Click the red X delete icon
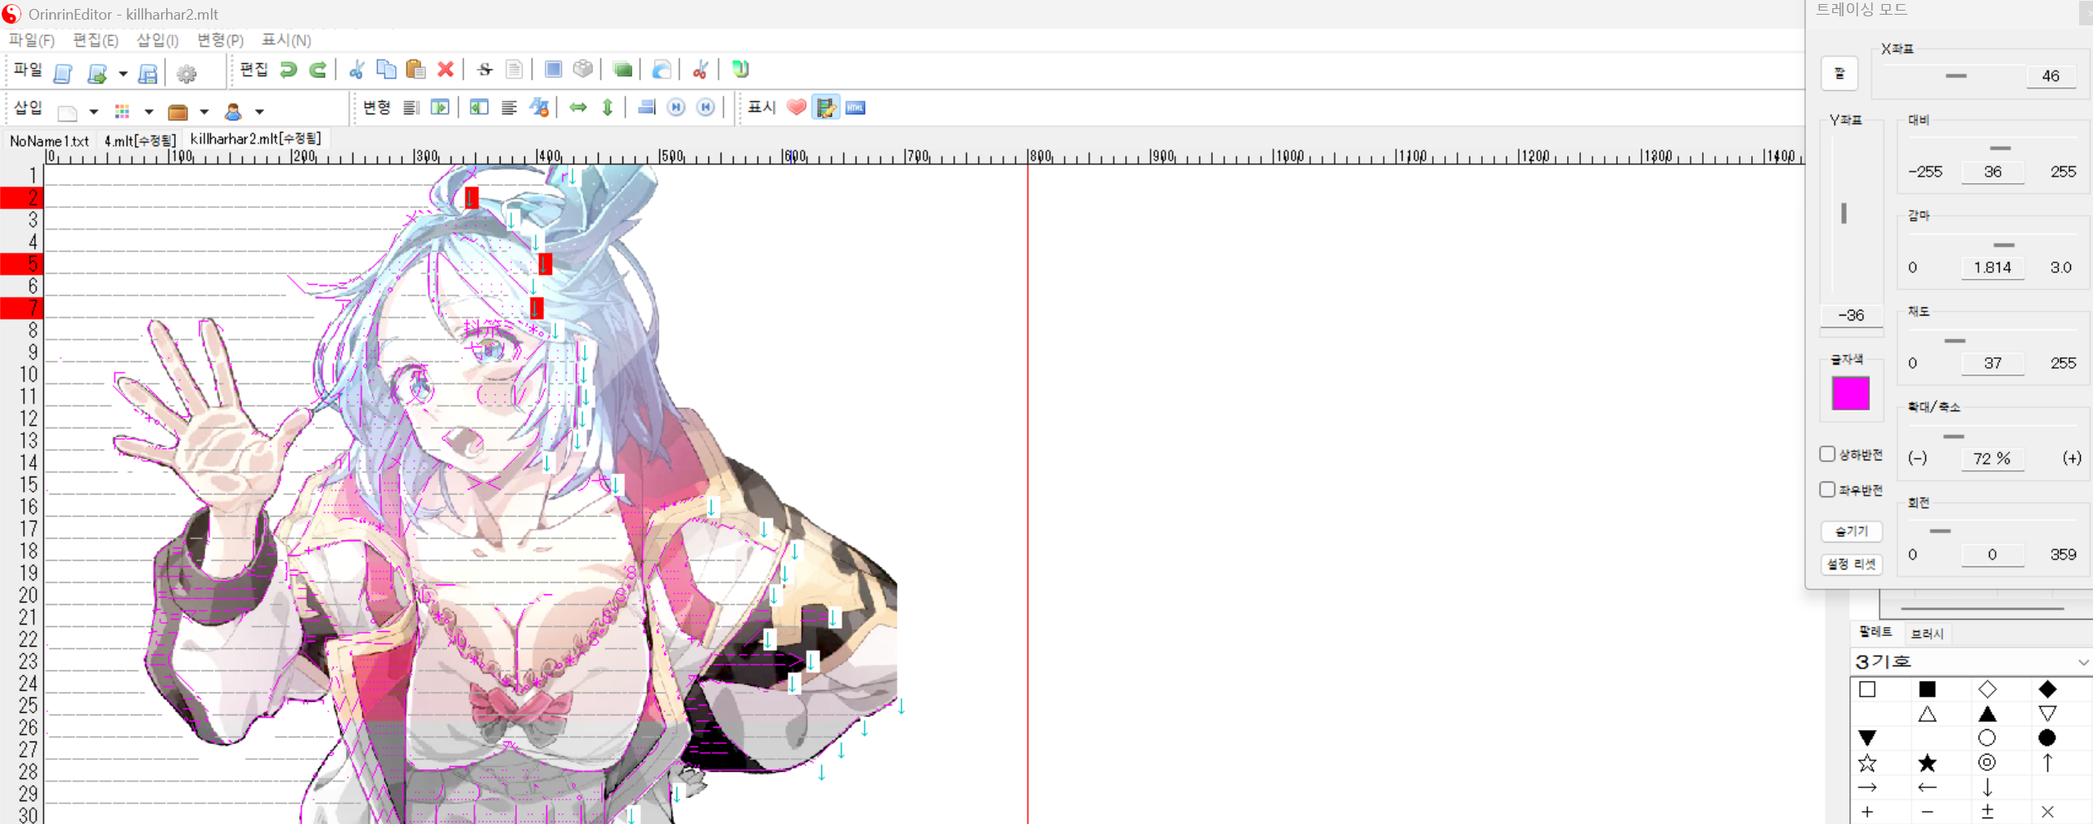The height and width of the screenshot is (824, 2093). [x=445, y=69]
